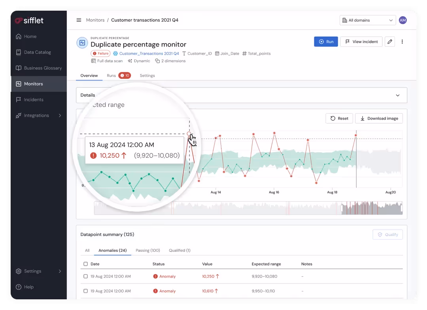Select the Passing (100) tab
Image resolution: width=427 pixels, height=310 pixels.
[147, 250]
